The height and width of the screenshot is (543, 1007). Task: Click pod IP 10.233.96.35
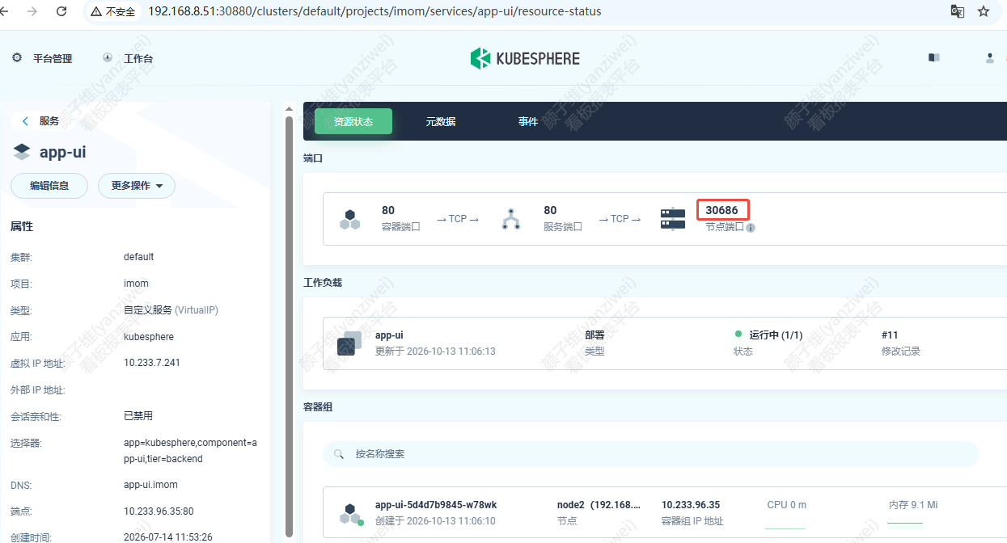pyautogui.click(x=691, y=504)
